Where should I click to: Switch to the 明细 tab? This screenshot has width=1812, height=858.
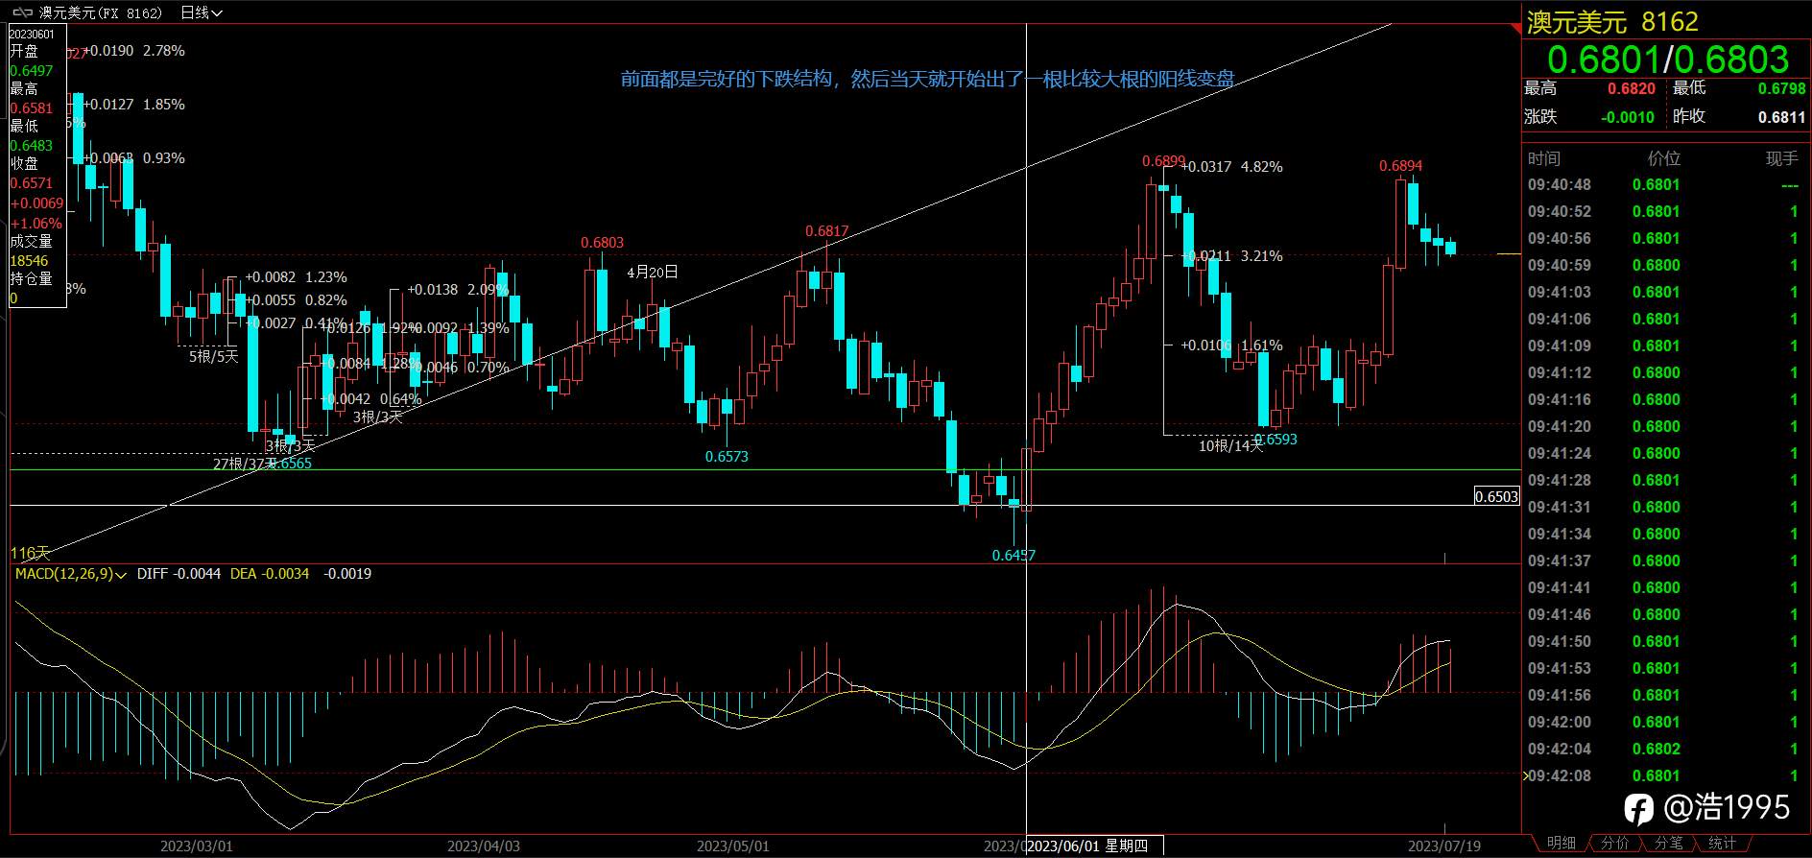pos(1562,843)
